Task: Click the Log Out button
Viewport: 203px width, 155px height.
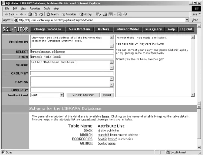Action: 186,29
